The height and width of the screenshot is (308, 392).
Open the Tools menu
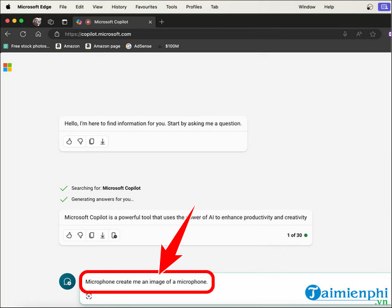click(172, 7)
